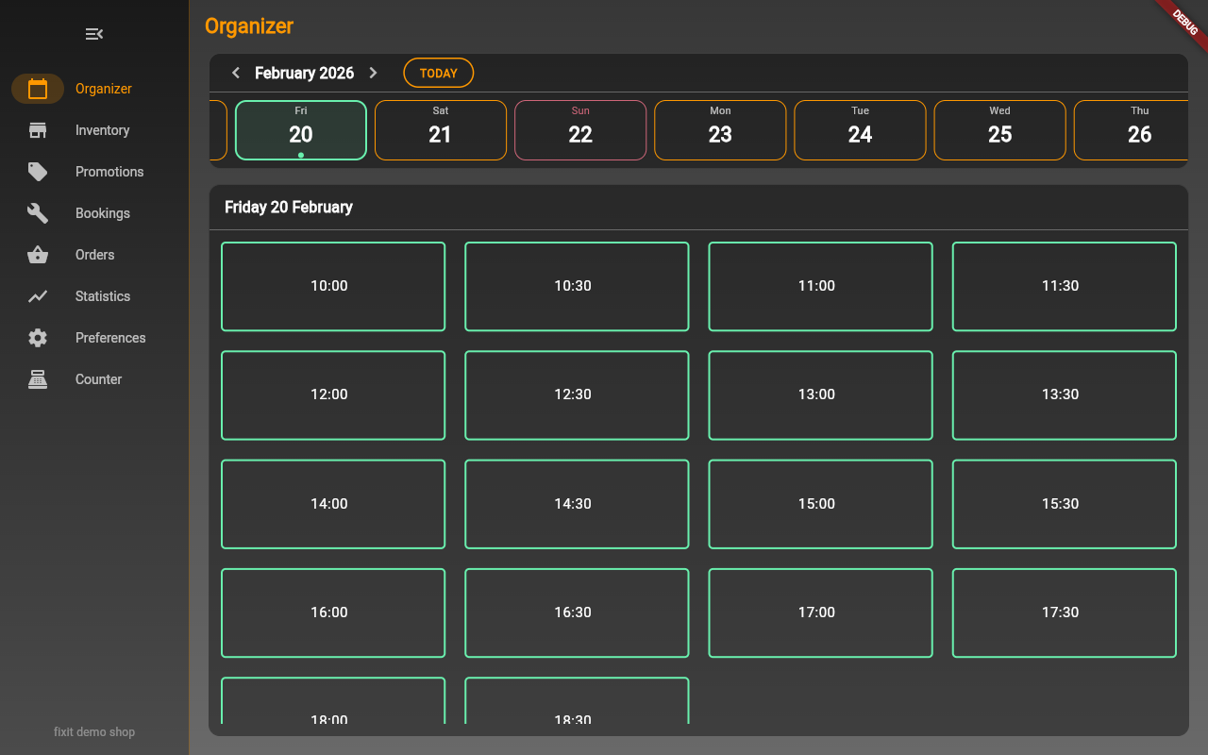Image resolution: width=1208 pixels, height=755 pixels.
Task: Select the 18:00 time slot
Action: [333, 700]
